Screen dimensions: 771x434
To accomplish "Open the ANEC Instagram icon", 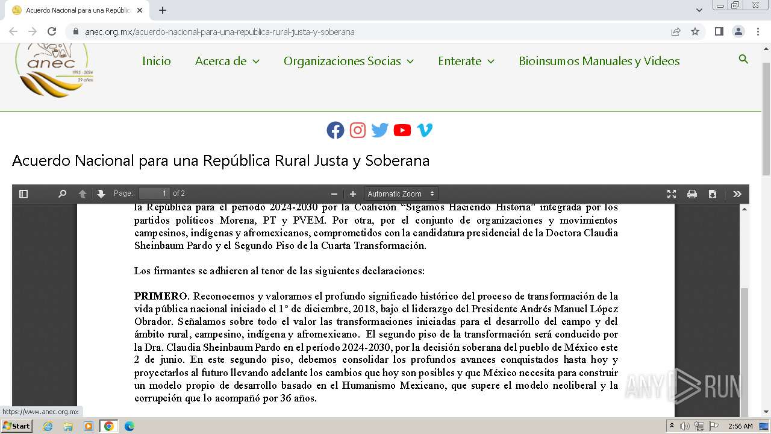I will [358, 130].
